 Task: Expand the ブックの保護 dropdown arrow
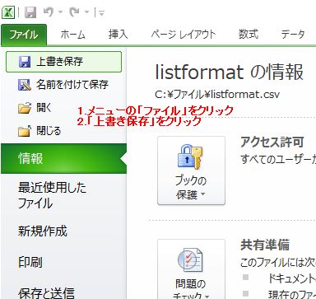[202, 194]
